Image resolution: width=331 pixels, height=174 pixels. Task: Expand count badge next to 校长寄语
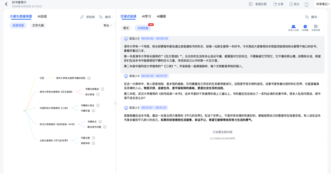tap(98, 95)
